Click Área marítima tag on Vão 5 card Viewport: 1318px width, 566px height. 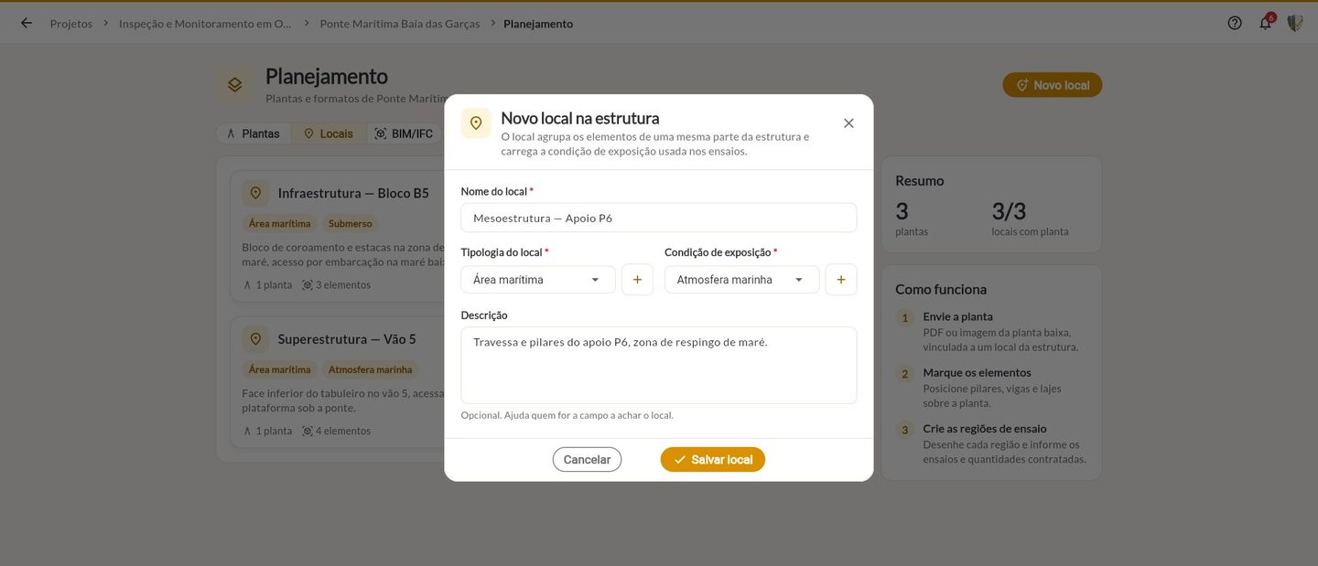point(280,369)
